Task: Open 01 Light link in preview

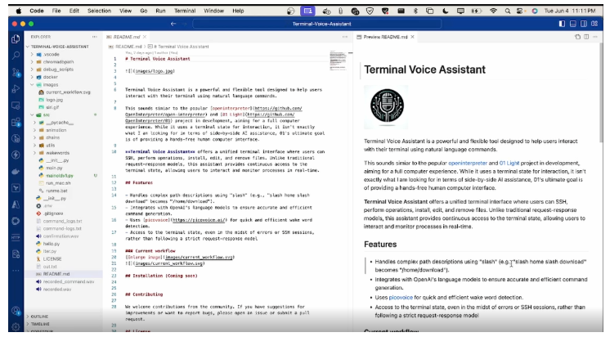Action: (509, 163)
